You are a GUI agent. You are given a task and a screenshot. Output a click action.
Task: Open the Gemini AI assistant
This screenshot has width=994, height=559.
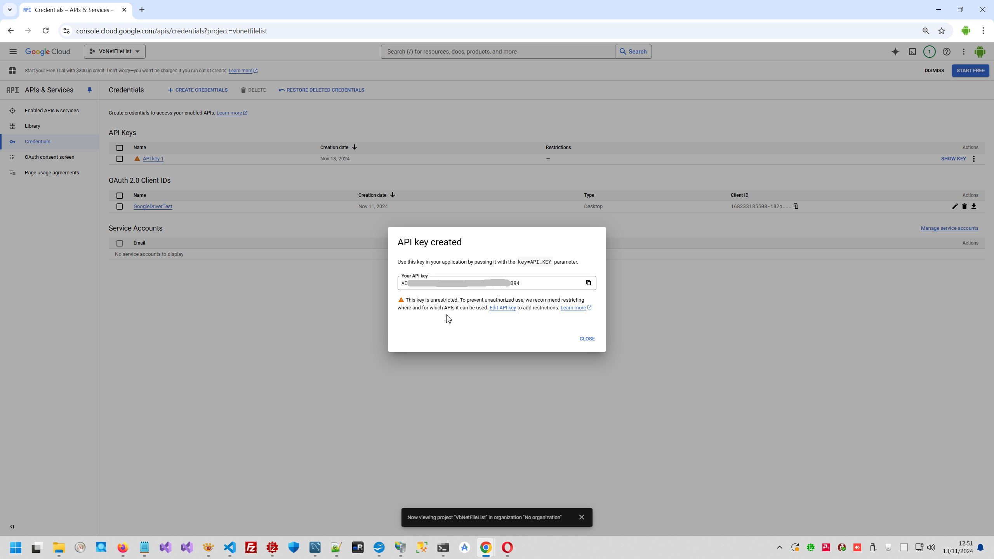(895, 52)
